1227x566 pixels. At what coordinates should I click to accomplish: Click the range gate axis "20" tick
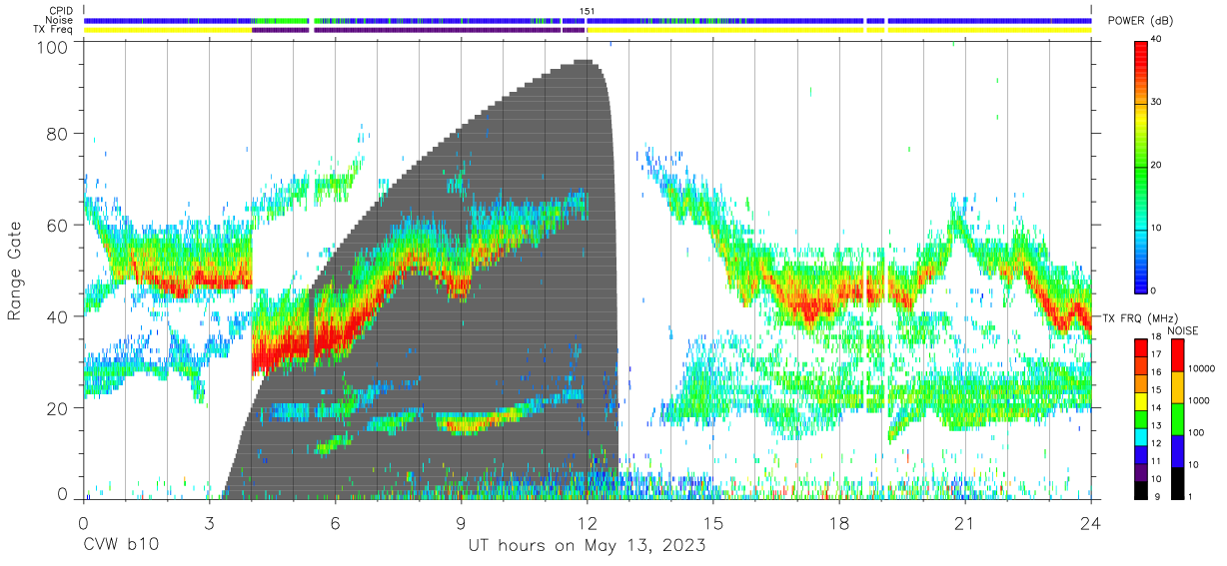[58, 408]
